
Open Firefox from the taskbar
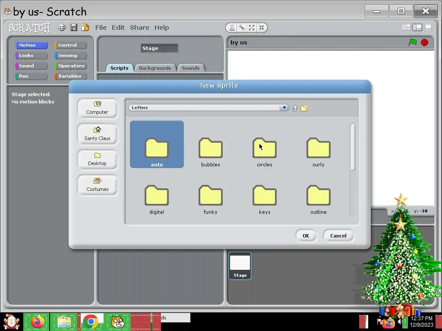[36, 322]
